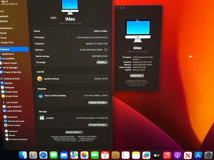The image size is (214, 160).
Task: Click the macOS Ventura logo icon
Action: 40,79
